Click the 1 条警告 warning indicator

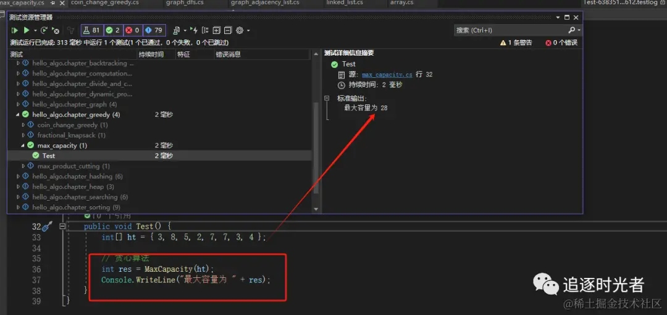coord(516,43)
